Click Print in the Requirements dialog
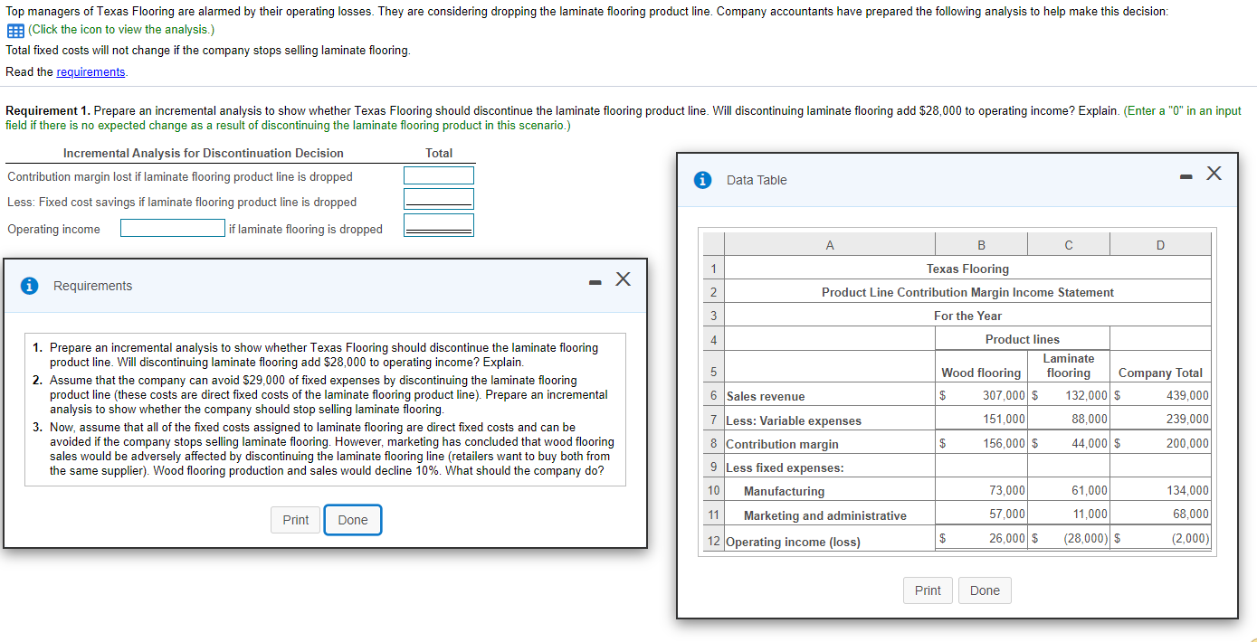 296,520
